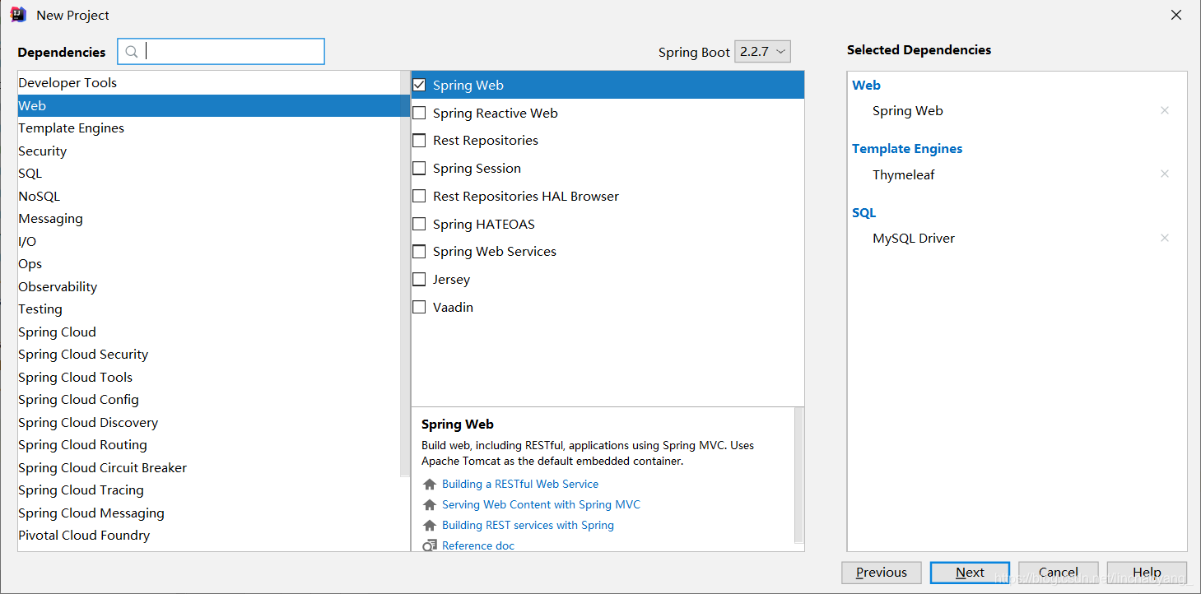This screenshot has height=594, width=1201.
Task: Click the IntelliJ IDEA logo in the title bar
Action: [x=18, y=14]
